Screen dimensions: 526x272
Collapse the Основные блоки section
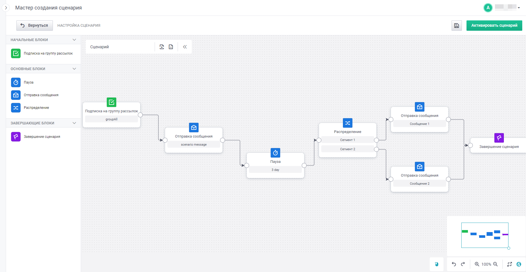(x=74, y=69)
